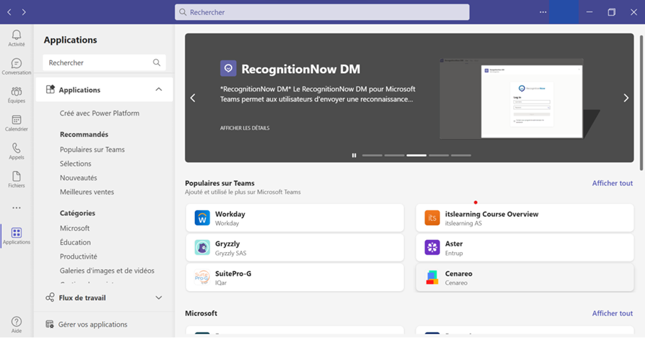Click the RecognitionNow preview screenshot
This screenshot has width=645, height=338.
pos(512,99)
